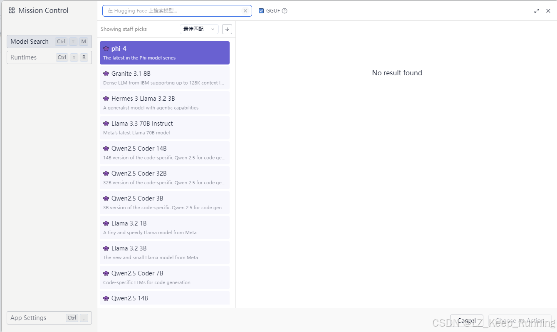The height and width of the screenshot is (332, 557).
Task: Select Llama 3.2 3B entry
Action: [x=165, y=253]
